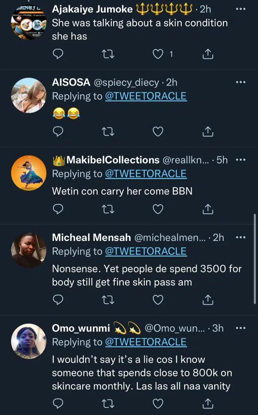The image size is (258, 415).
Task: Share Omo_wunmi's skincare tweet
Action: [x=207, y=403]
